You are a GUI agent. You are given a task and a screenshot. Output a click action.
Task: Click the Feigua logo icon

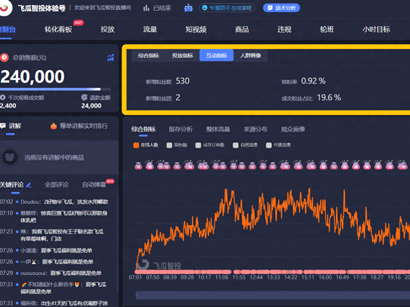coord(5,8)
